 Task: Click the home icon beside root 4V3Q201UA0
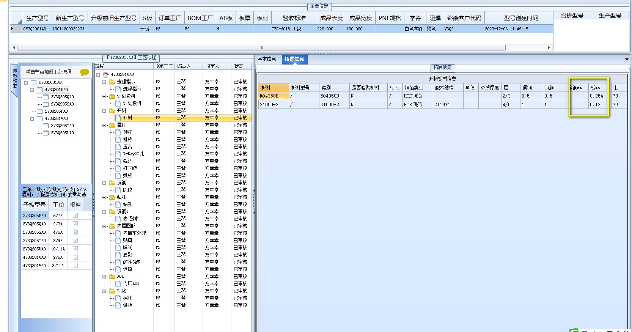(x=106, y=75)
